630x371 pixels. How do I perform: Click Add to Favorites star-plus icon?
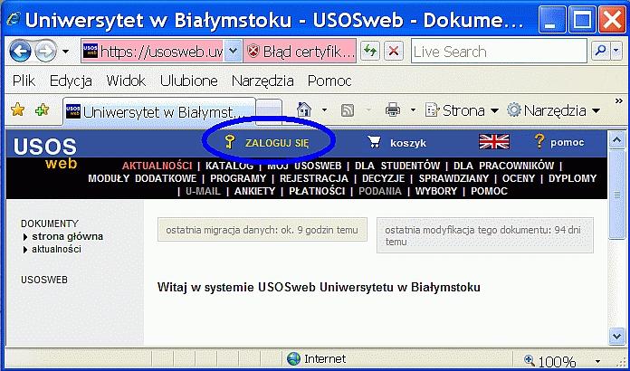[42, 109]
